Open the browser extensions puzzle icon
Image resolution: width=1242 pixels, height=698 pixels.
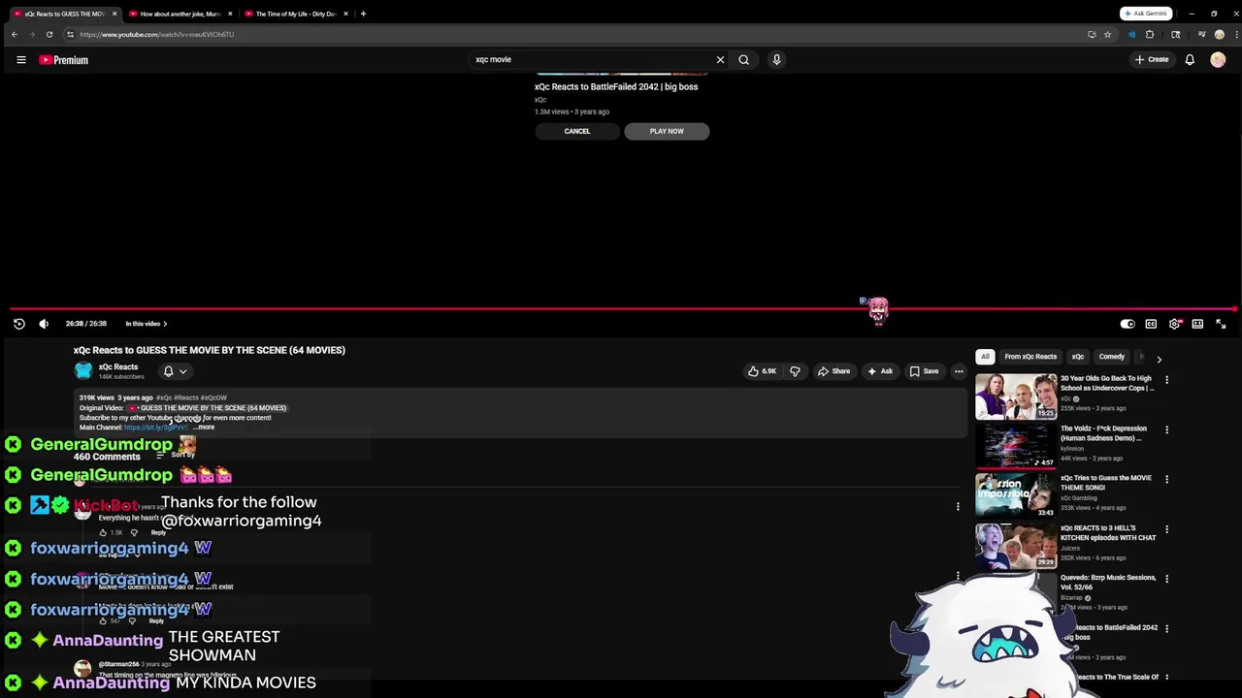[x=1150, y=35]
